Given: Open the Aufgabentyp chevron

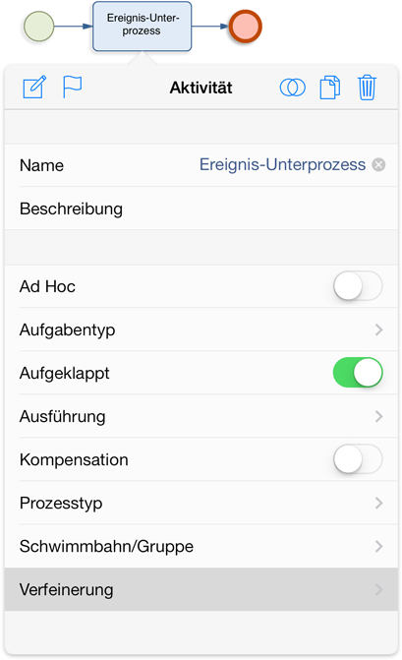Looking at the screenshot, I should [378, 330].
